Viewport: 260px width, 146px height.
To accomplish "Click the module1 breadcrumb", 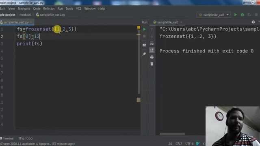I will click(25, 15).
